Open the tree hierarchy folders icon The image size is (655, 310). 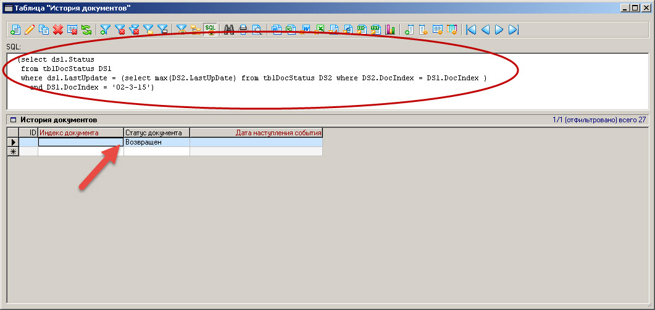click(196, 30)
